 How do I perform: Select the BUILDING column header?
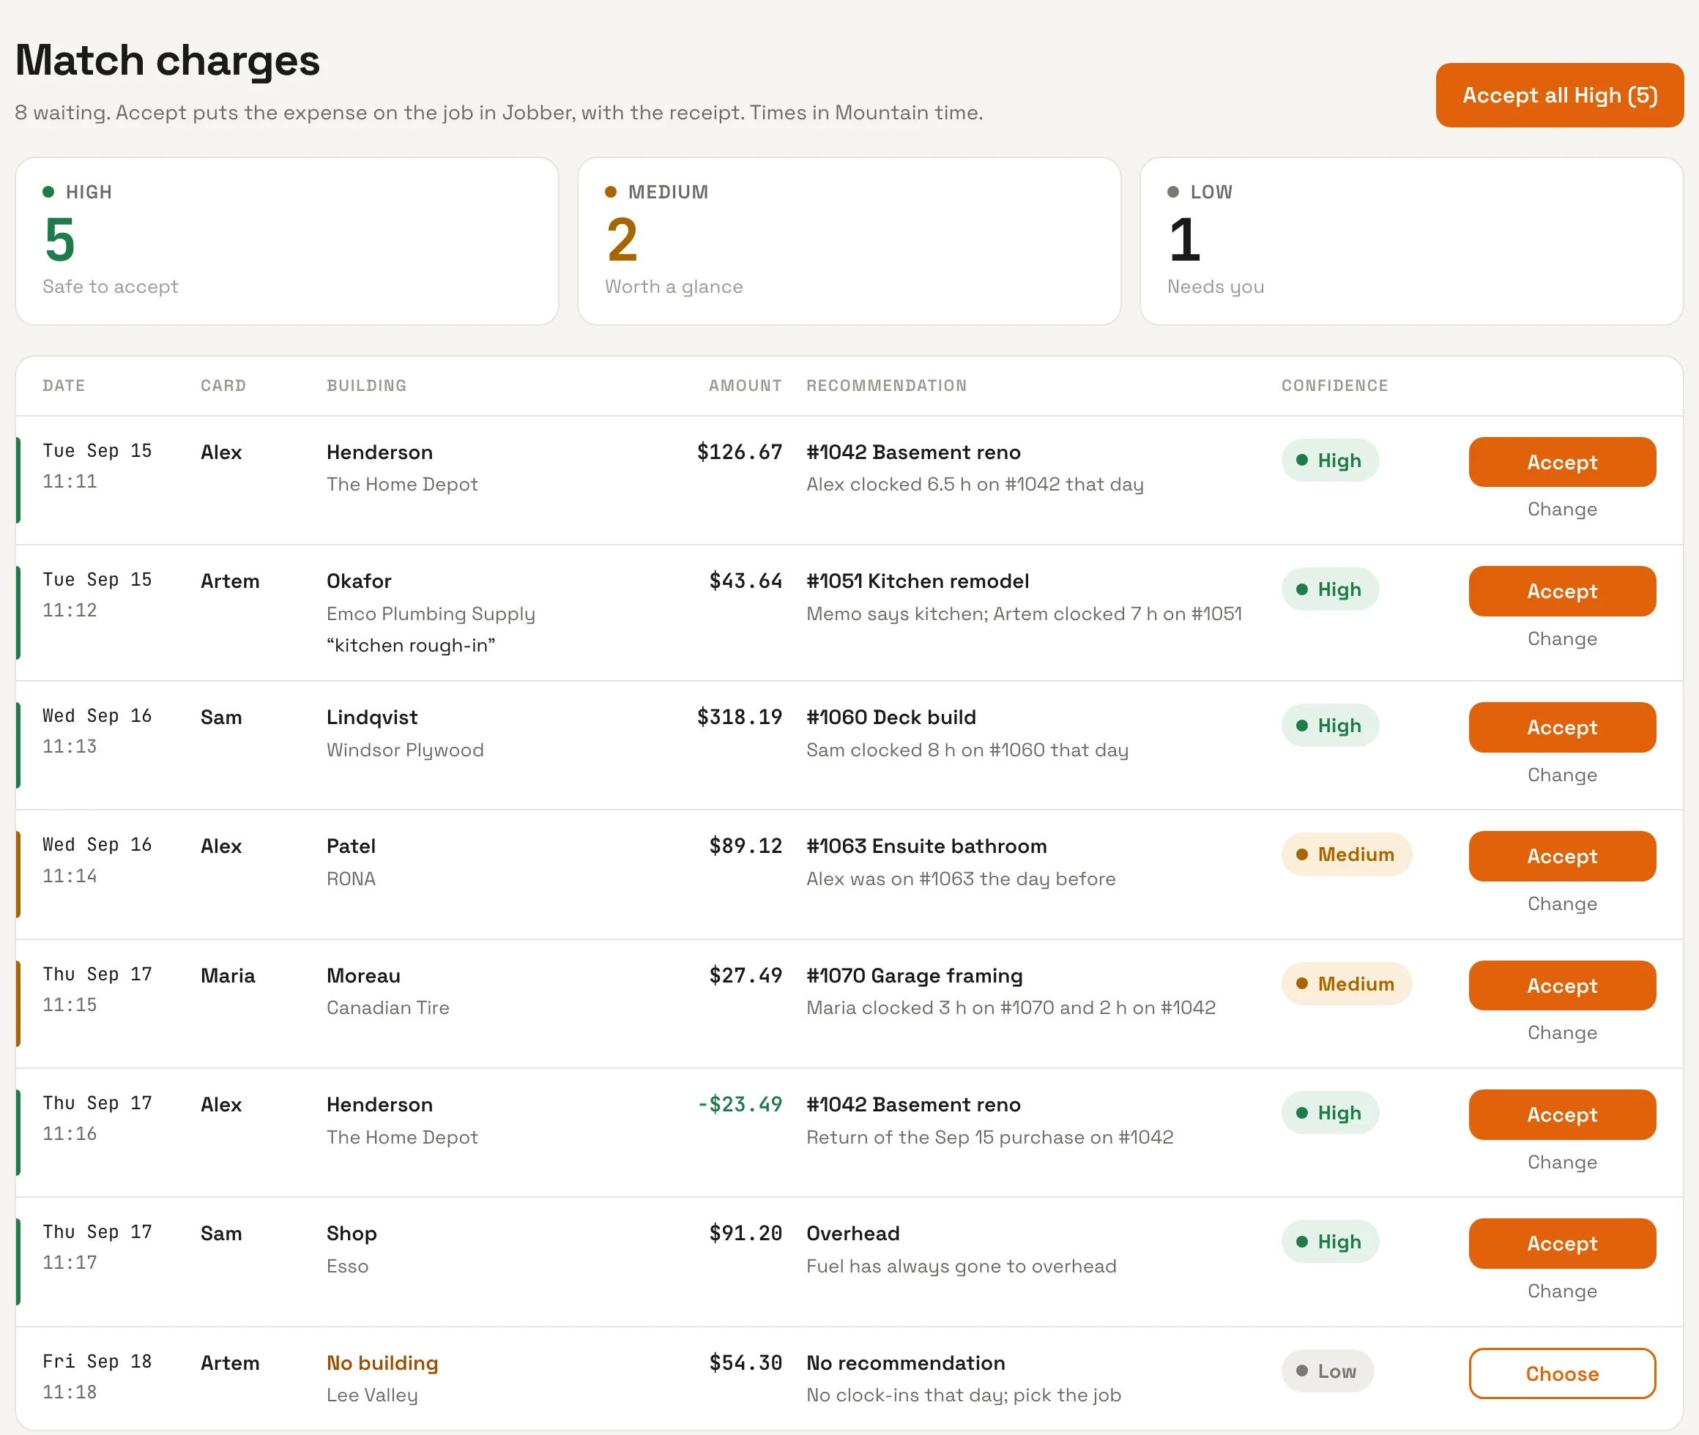coord(366,386)
